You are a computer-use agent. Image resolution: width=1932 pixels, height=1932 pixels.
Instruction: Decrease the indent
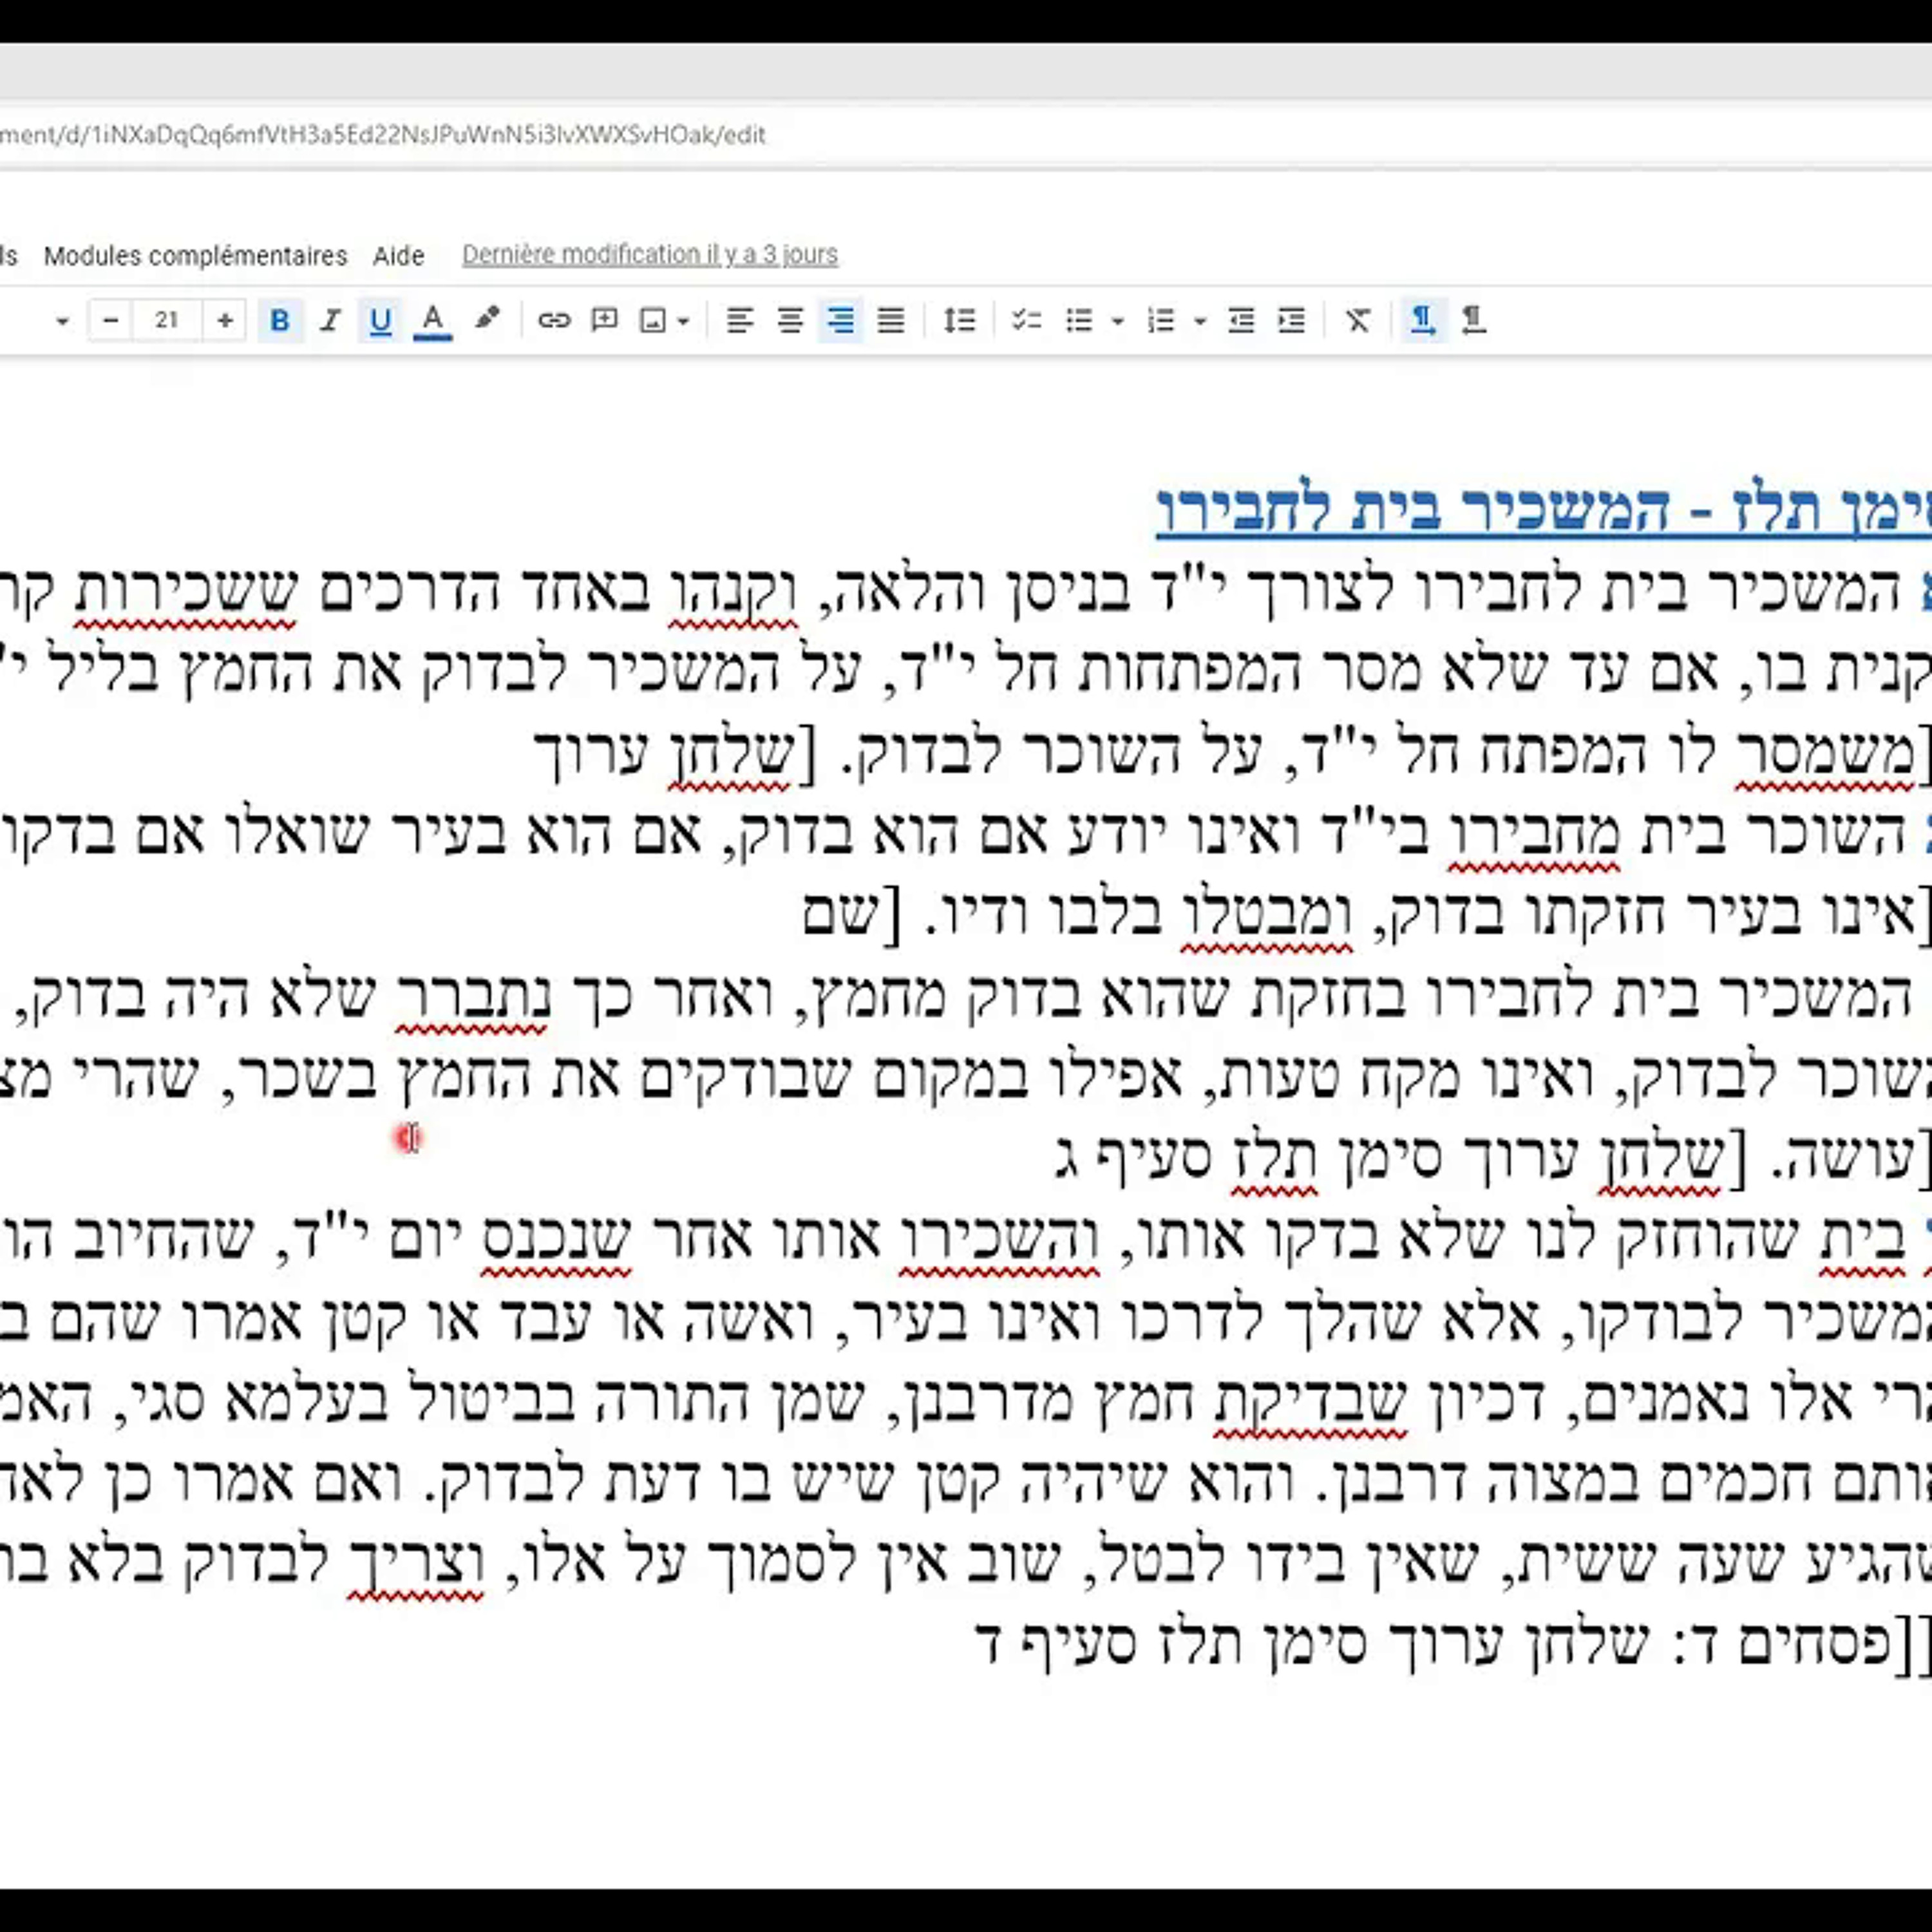coord(1241,320)
